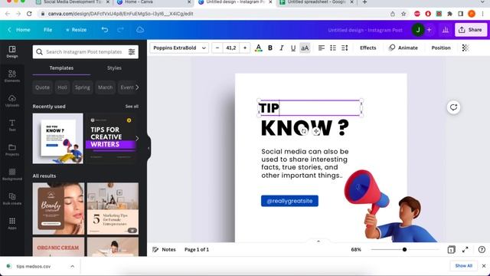
Task: Open the Effects panel
Action: pos(367,48)
